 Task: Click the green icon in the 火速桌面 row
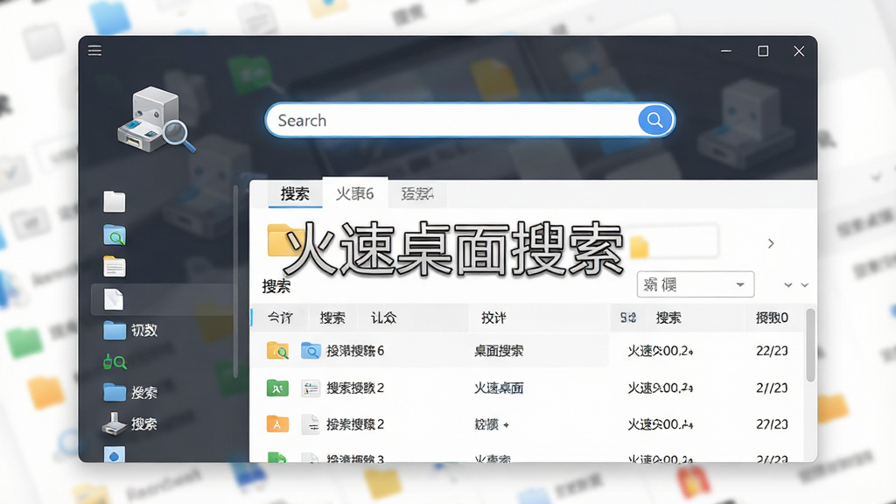[277, 388]
